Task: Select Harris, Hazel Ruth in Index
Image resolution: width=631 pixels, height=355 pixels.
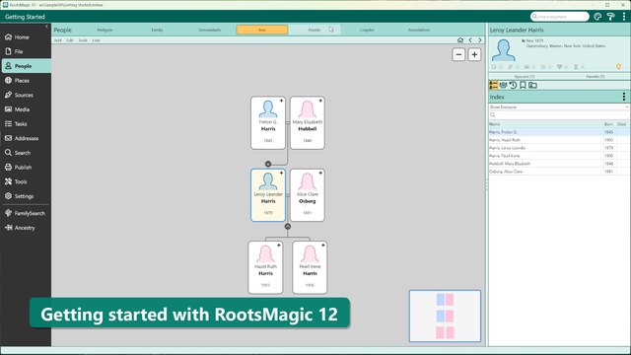Action: [559, 140]
